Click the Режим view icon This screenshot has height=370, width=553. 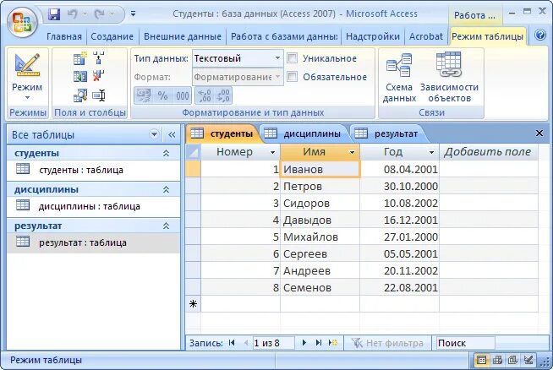[x=27, y=64]
